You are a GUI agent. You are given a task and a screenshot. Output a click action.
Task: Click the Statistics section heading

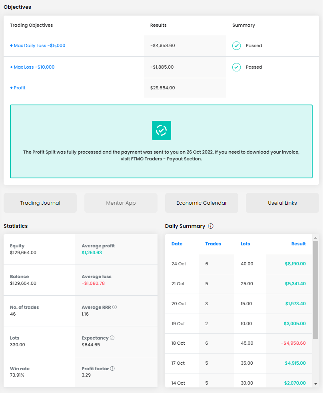[16, 226]
